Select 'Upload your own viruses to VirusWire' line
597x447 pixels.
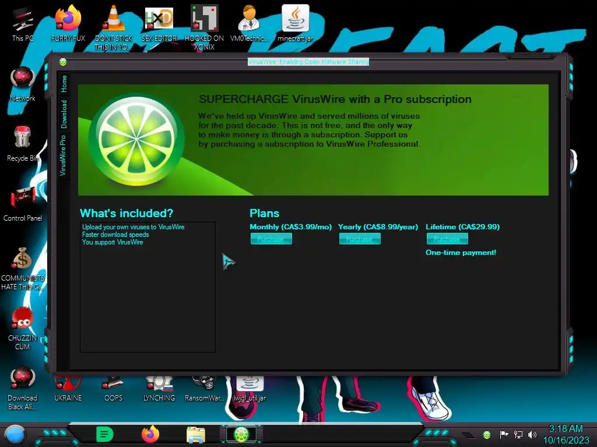tap(134, 227)
